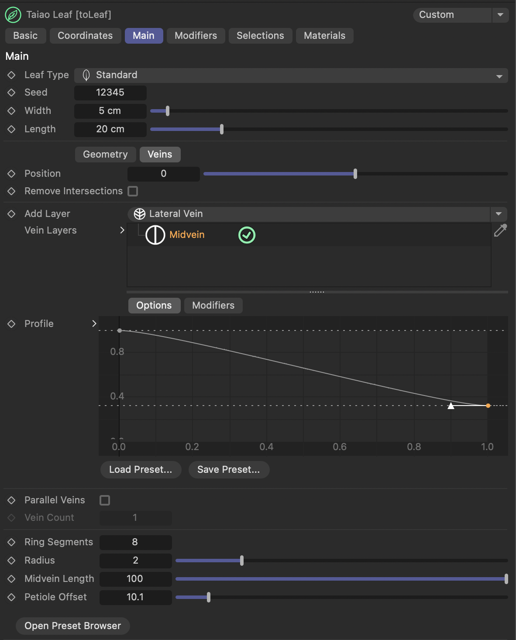Image resolution: width=516 pixels, height=640 pixels.
Task: Click the Length field showing 20 cm
Action: 110,129
